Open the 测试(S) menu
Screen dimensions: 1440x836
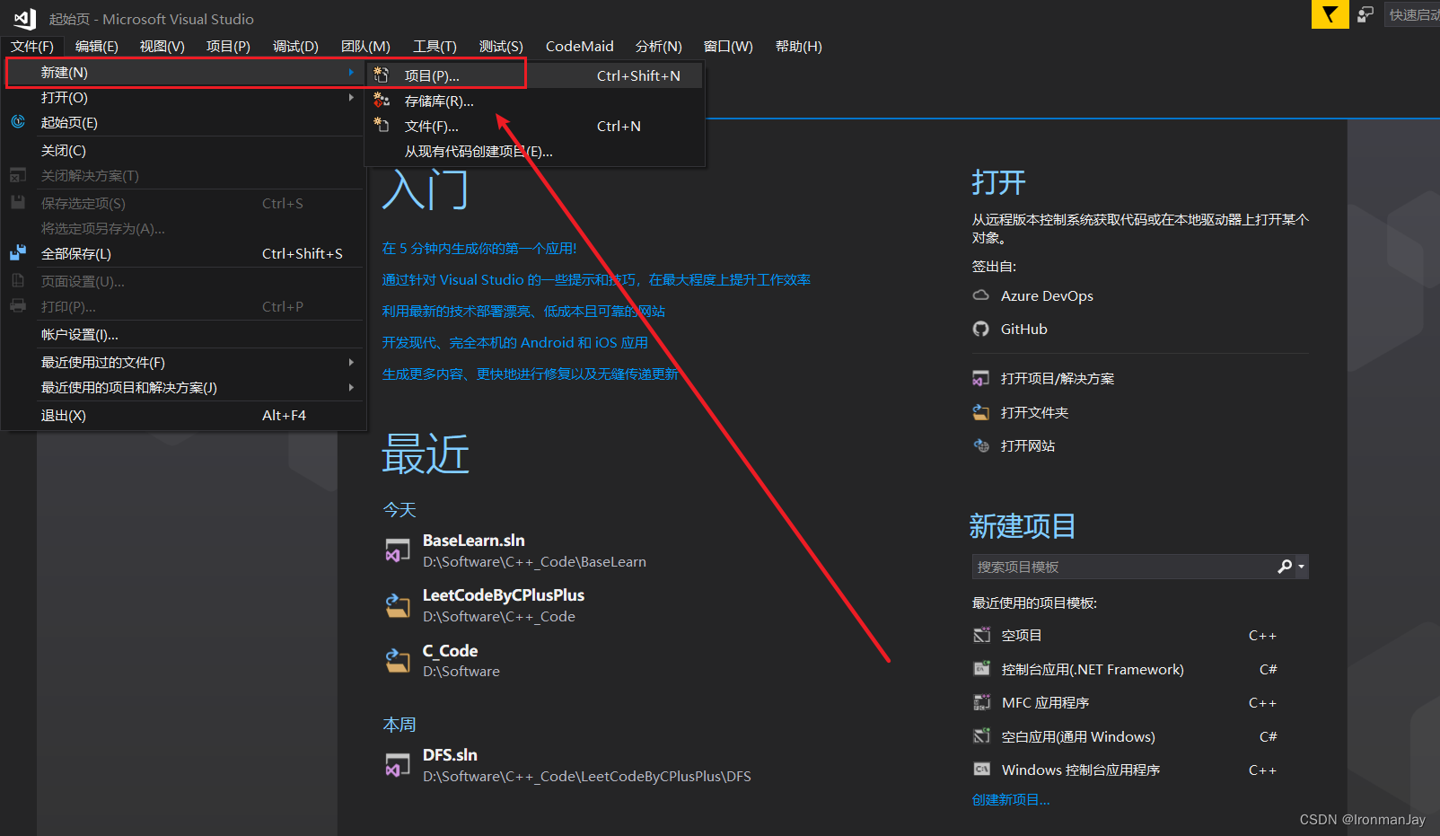point(501,46)
